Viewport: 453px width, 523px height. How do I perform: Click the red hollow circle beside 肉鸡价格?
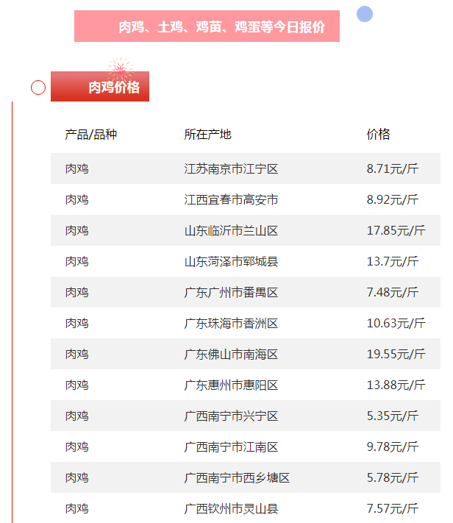point(38,88)
